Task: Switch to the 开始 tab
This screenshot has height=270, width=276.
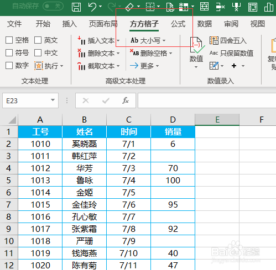Action: 43,24
